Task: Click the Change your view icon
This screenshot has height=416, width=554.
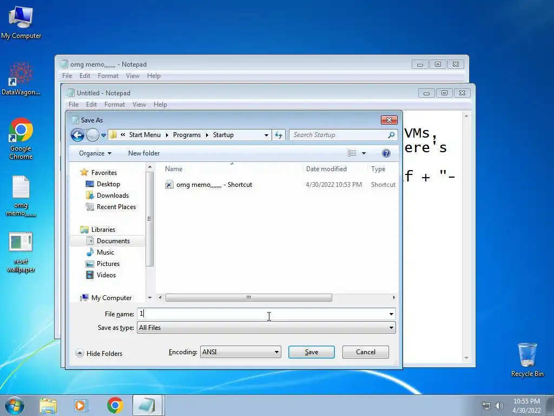Action: coord(352,153)
